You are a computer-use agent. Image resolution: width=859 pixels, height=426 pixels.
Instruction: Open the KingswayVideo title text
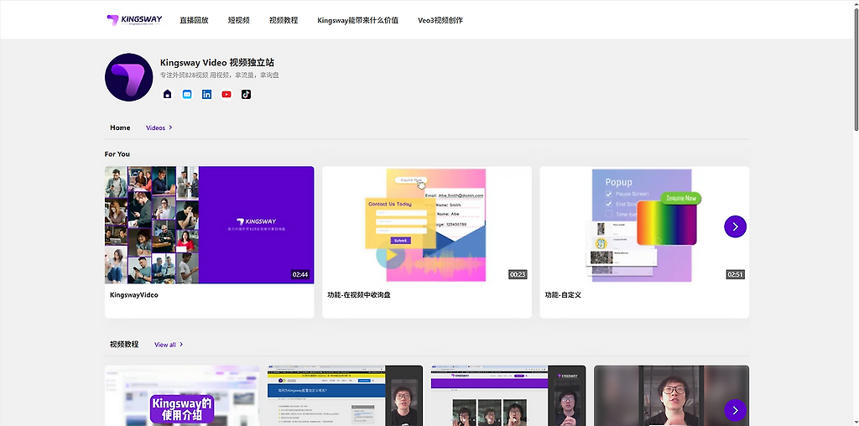point(134,294)
